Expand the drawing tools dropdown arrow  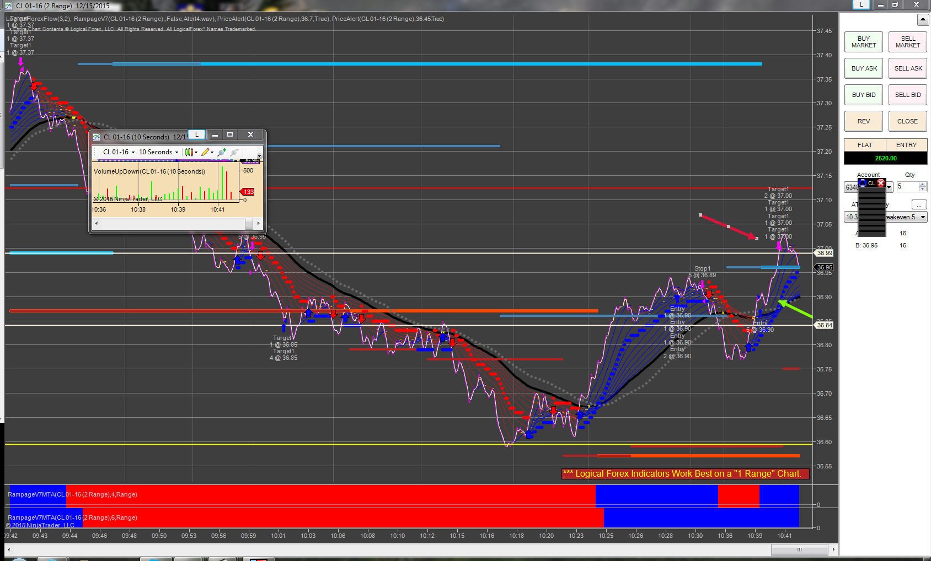(212, 152)
